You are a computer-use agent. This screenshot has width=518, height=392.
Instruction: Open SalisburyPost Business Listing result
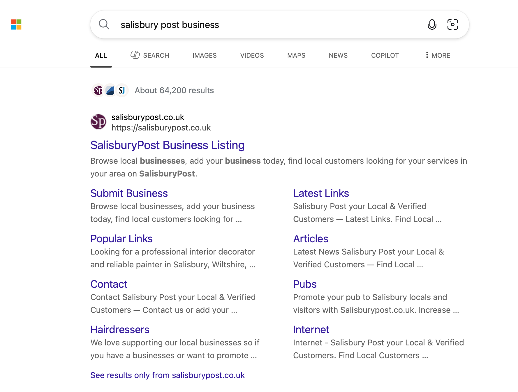point(167,145)
